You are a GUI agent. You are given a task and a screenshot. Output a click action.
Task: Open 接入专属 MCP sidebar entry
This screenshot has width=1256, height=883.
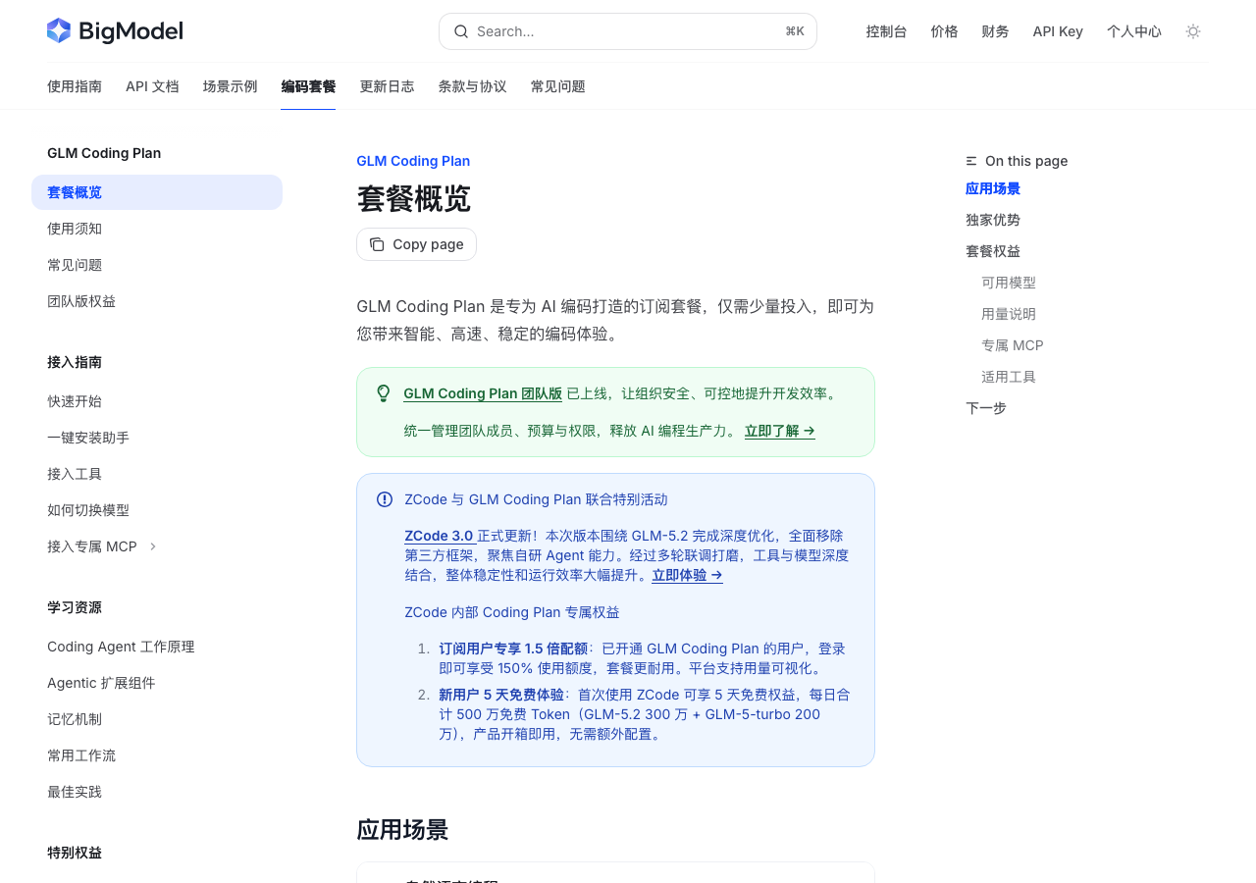(157, 546)
